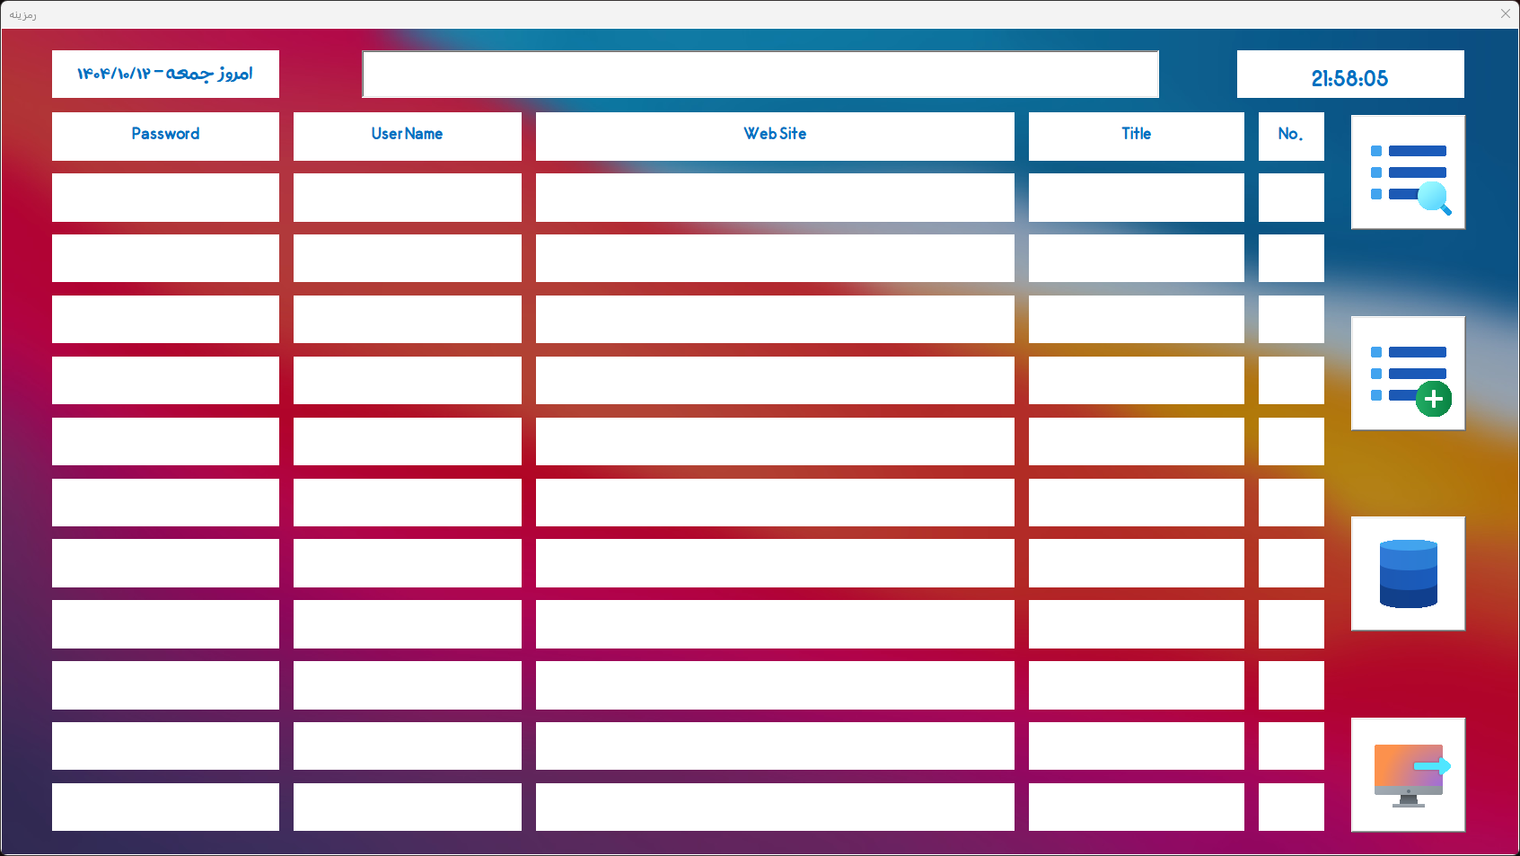Select first row Title field
This screenshot has height=856, width=1520.
(x=1136, y=198)
